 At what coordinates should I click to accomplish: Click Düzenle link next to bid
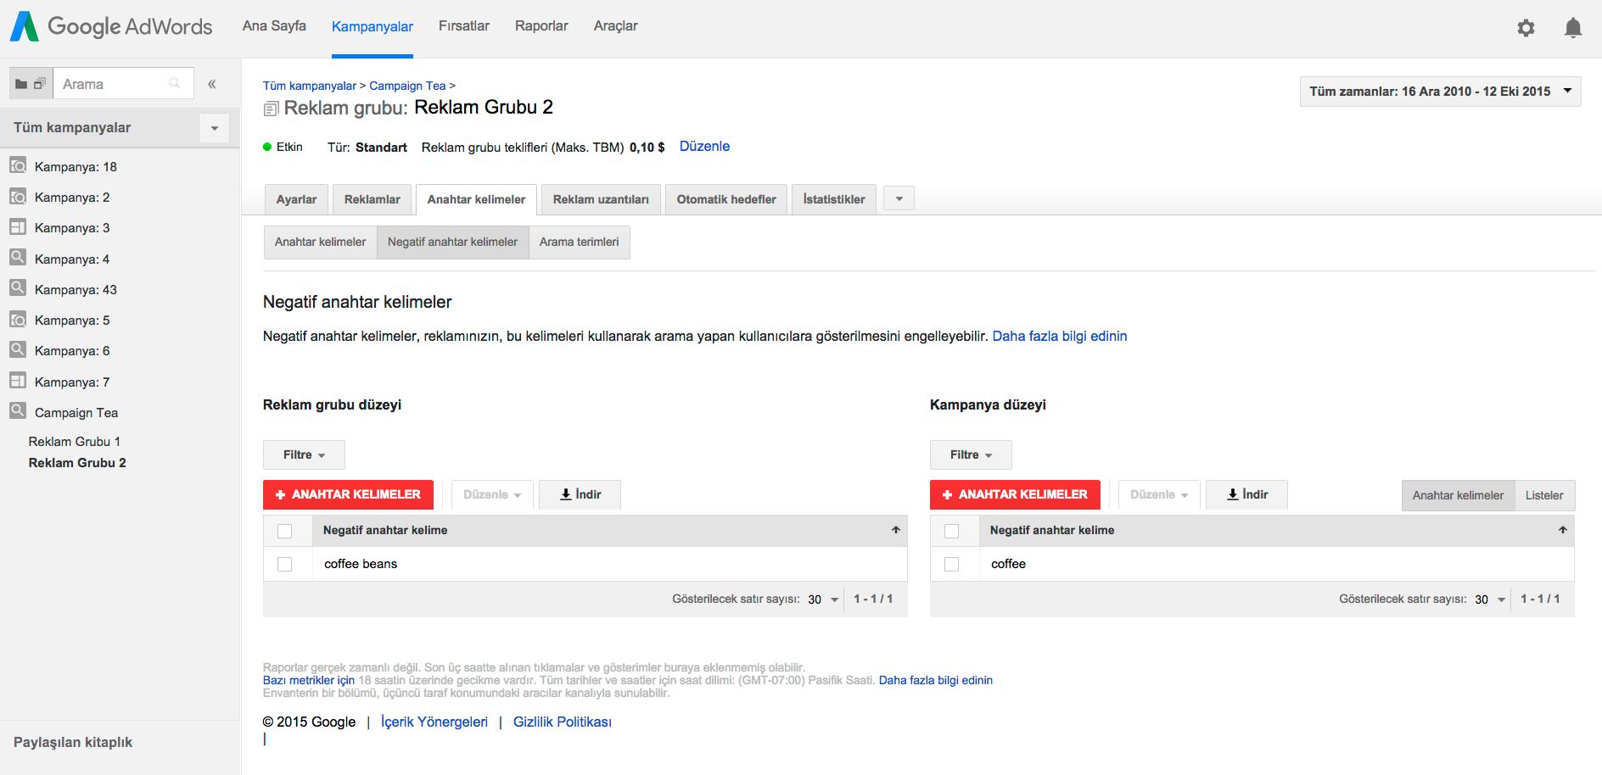[704, 146]
